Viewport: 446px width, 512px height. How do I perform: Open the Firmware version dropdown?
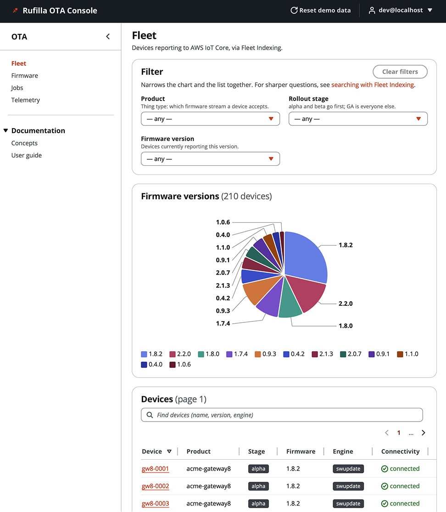click(x=210, y=159)
